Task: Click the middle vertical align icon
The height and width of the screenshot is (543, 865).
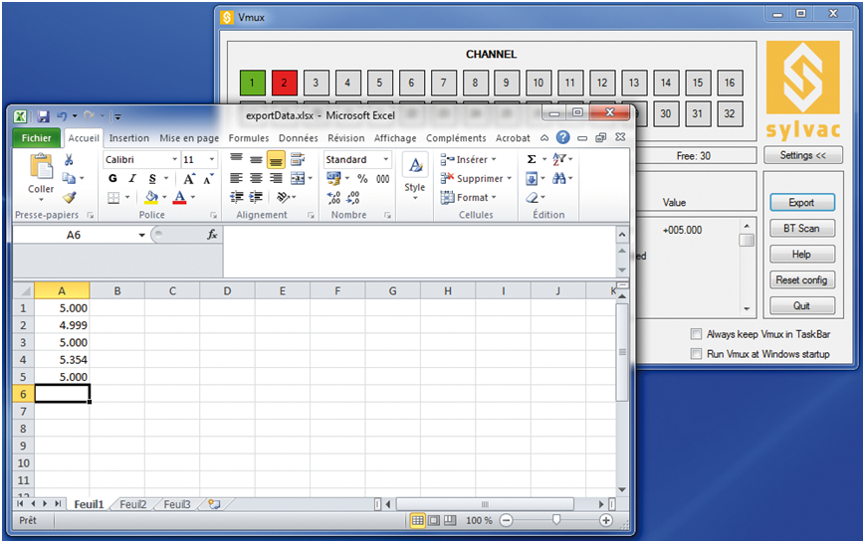Action: click(x=256, y=160)
